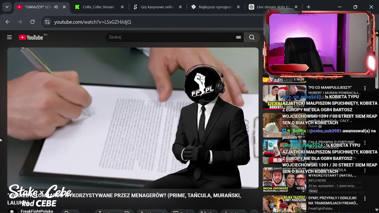Open the "BÓJKA TAAZEGO" video thumbnail
Viewport: 379px width, 213px height.
tap(285, 204)
